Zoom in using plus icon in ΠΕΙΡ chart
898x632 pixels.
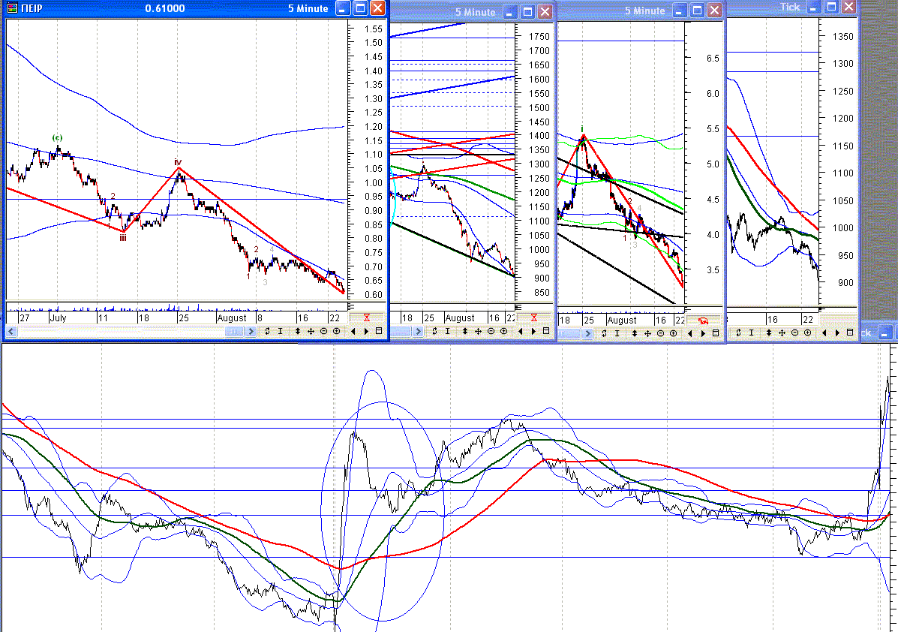[336, 331]
